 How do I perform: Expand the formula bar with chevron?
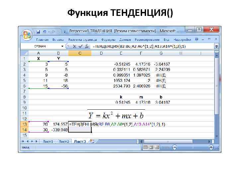(216, 46)
